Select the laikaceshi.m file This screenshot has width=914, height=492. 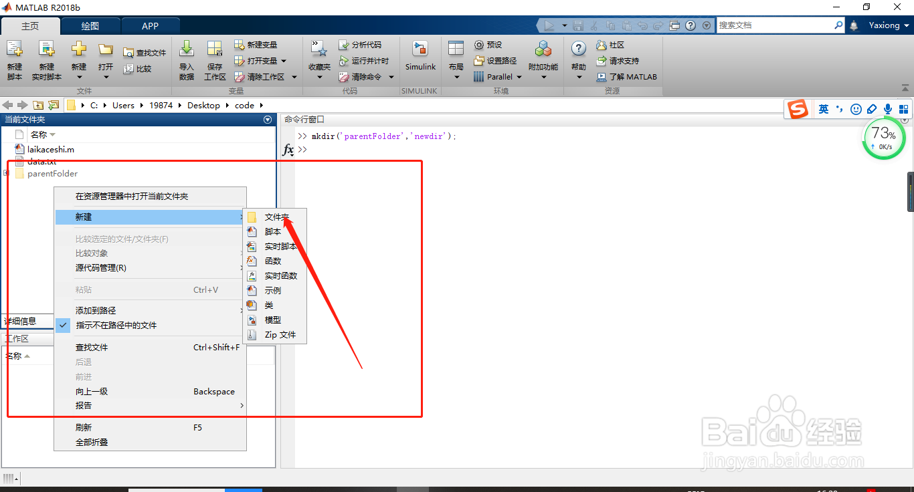[x=44, y=149]
